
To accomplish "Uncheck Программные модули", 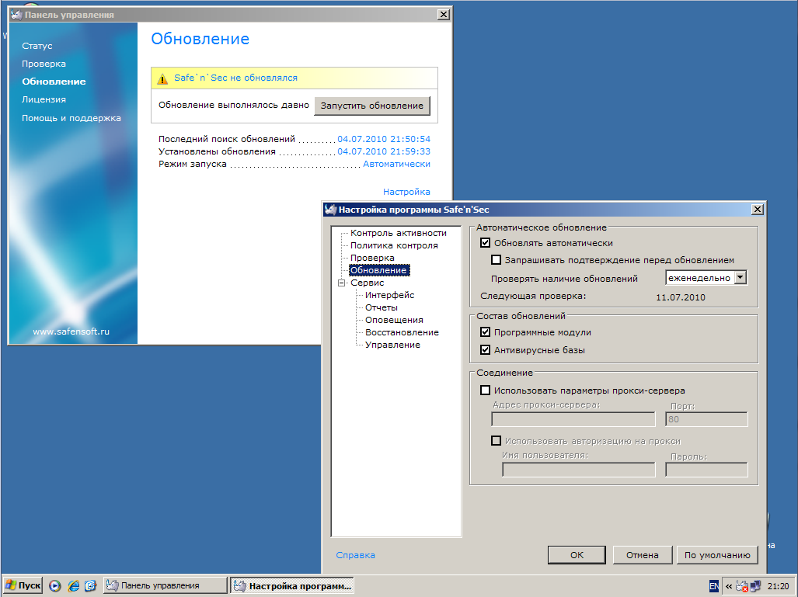I will tap(486, 332).
